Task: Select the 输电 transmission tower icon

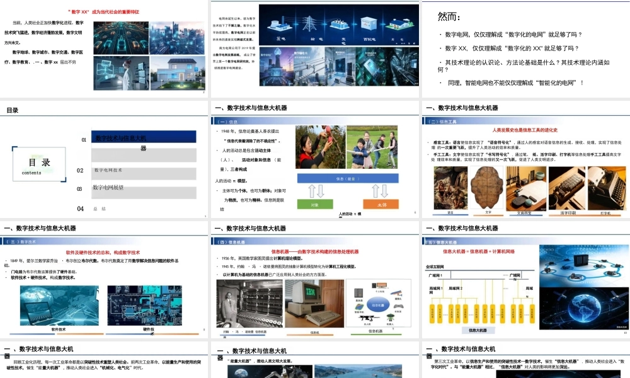Action: point(309,23)
